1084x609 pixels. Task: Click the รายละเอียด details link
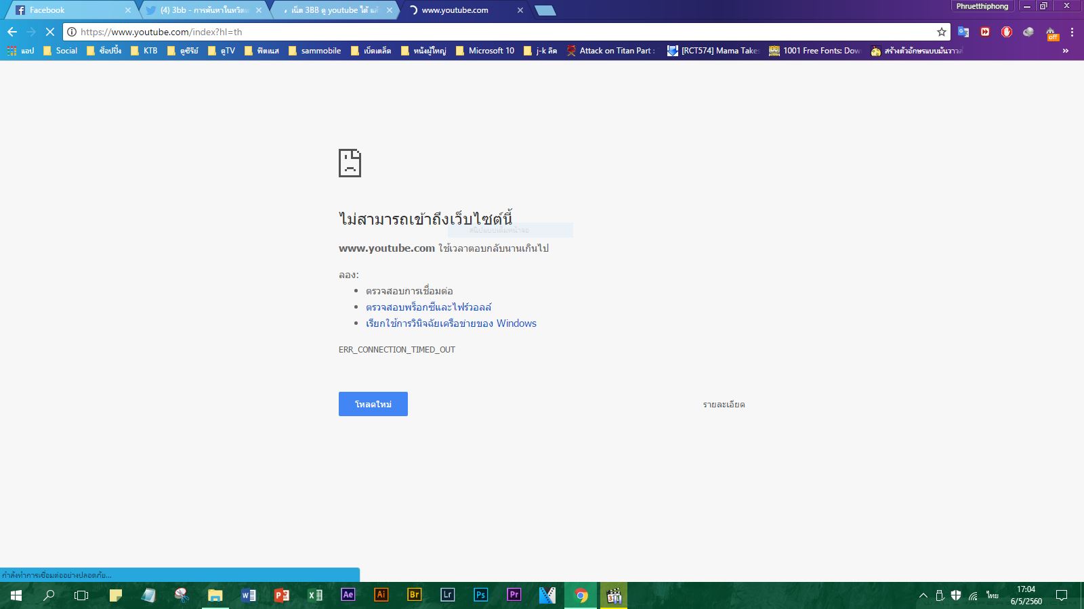pyautogui.click(x=724, y=405)
